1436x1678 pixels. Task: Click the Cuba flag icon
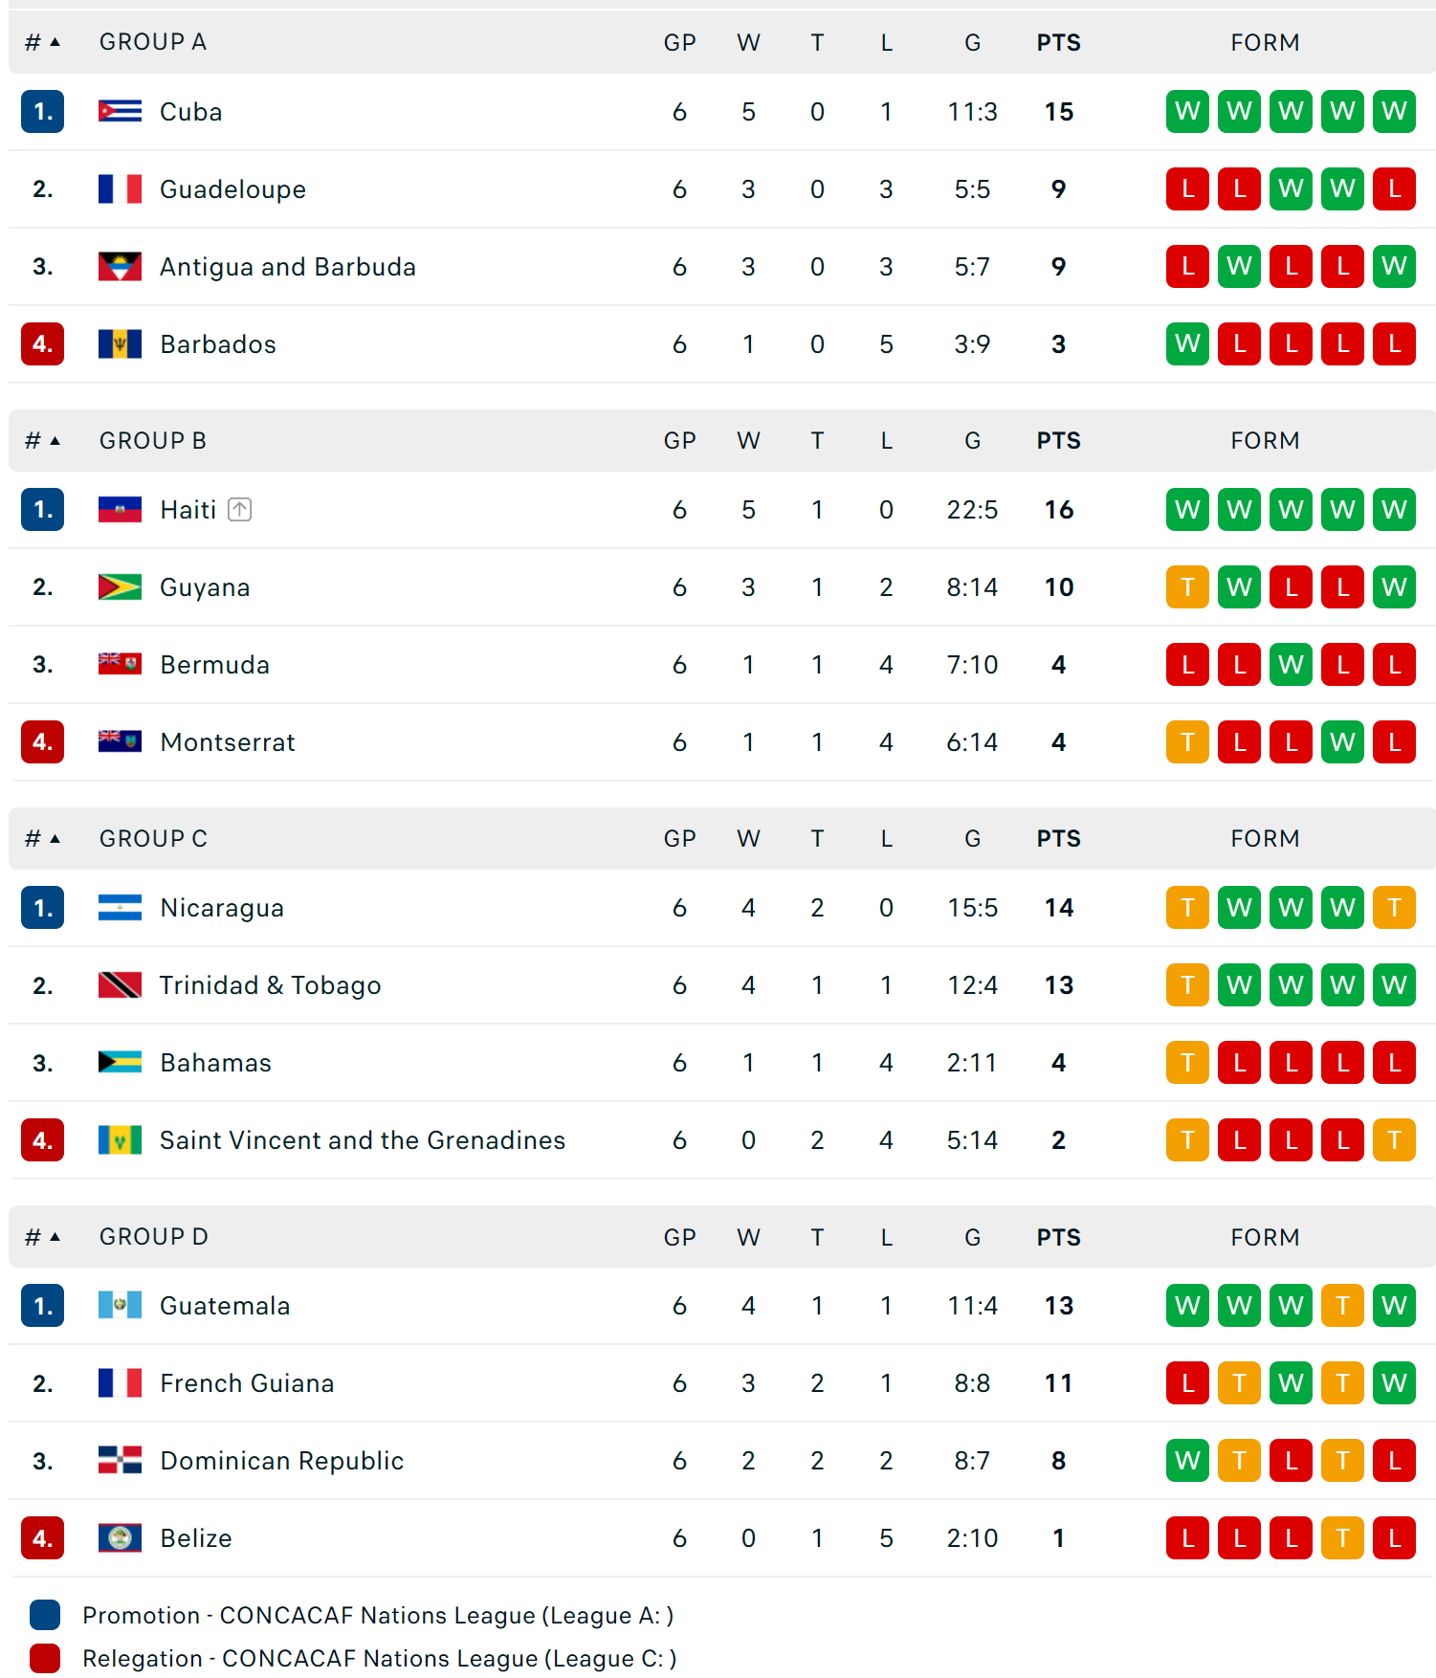(120, 112)
